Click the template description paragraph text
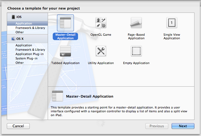The image size is (201, 136). pos(119,111)
